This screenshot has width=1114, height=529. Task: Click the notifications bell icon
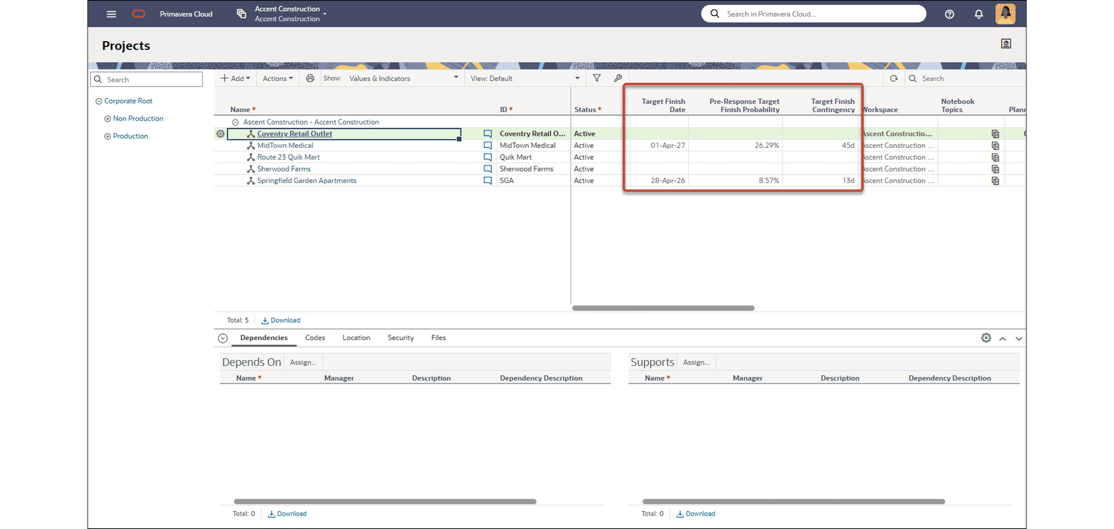click(978, 14)
